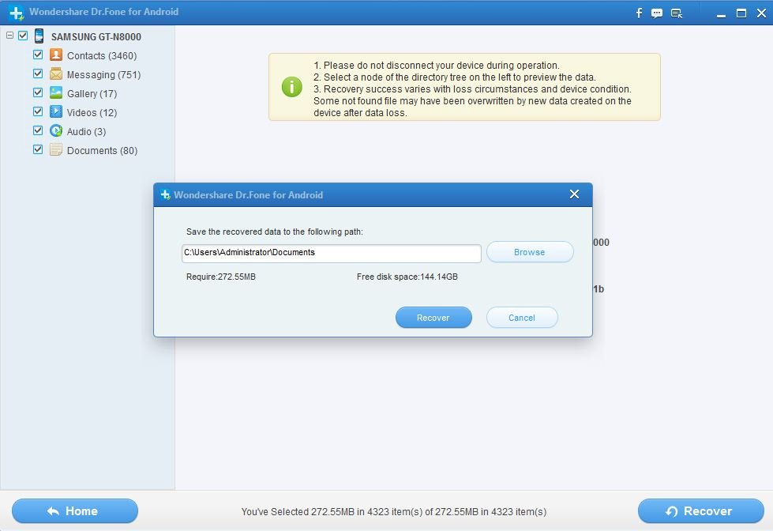
Task: Uncheck the Audio checkbox
Action: pos(38,130)
